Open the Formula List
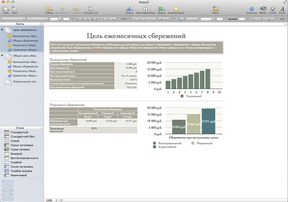 click(90, 8)
